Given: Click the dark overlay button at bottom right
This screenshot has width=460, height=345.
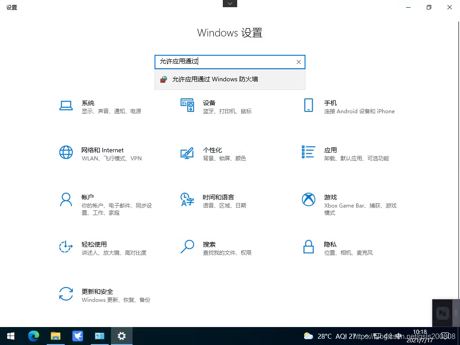Looking at the screenshot, I should point(442,313).
